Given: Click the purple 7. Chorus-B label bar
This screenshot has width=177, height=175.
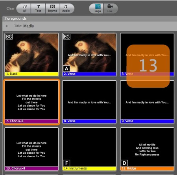Looking at the screenshot, I should tap(31, 121).
